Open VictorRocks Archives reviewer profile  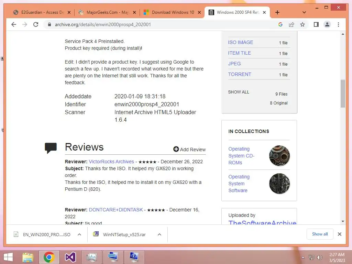pyautogui.click(x=111, y=162)
